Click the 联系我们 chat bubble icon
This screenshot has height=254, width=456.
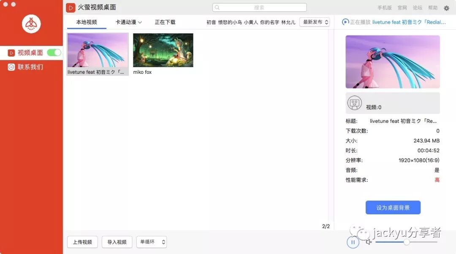11,67
